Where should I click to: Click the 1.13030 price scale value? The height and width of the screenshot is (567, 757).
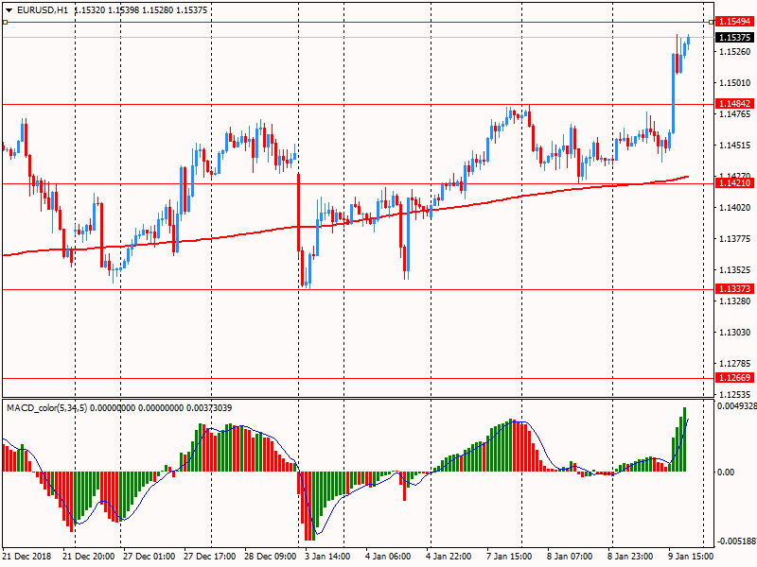point(735,333)
